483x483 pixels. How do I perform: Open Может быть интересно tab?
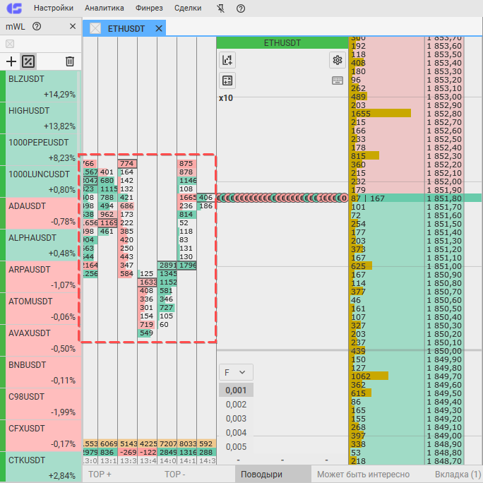coord(364,474)
